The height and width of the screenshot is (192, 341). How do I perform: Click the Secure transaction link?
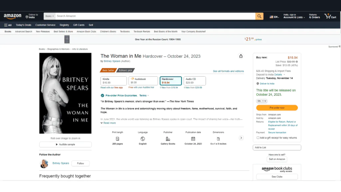[277, 133]
